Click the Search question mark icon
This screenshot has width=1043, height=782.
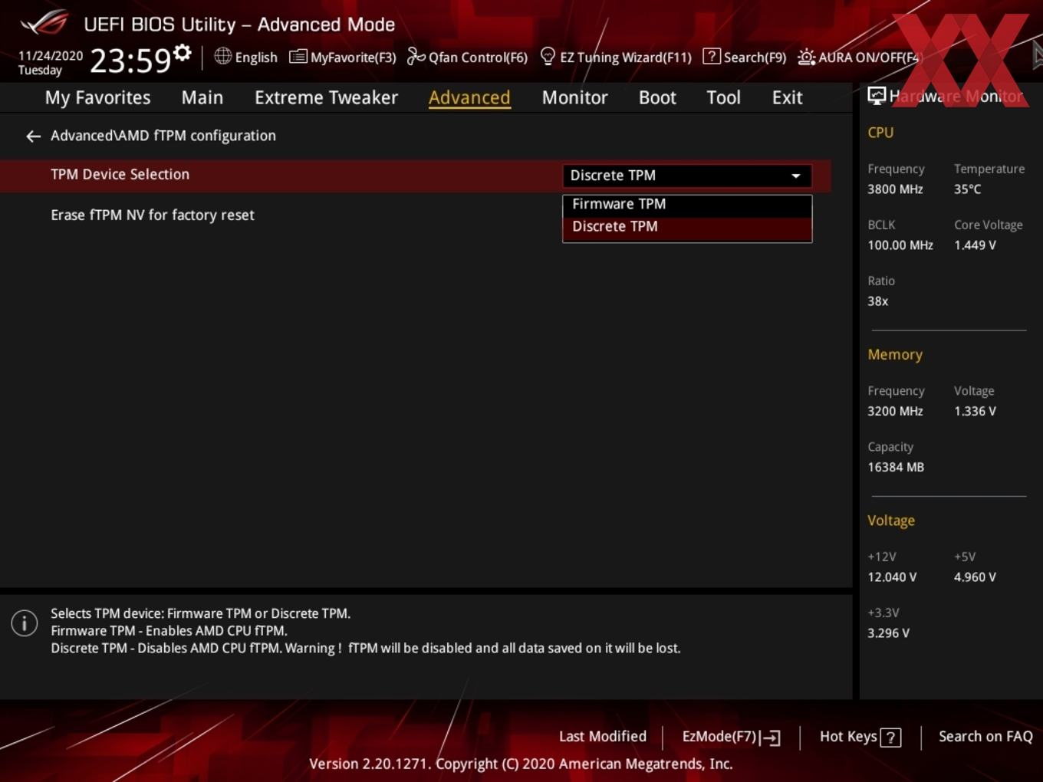click(x=712, y=56)
